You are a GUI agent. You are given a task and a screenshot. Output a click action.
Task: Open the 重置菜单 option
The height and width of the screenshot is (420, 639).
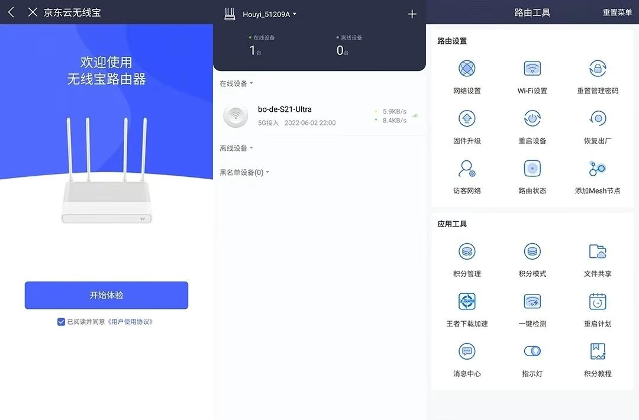click(617, 12)
